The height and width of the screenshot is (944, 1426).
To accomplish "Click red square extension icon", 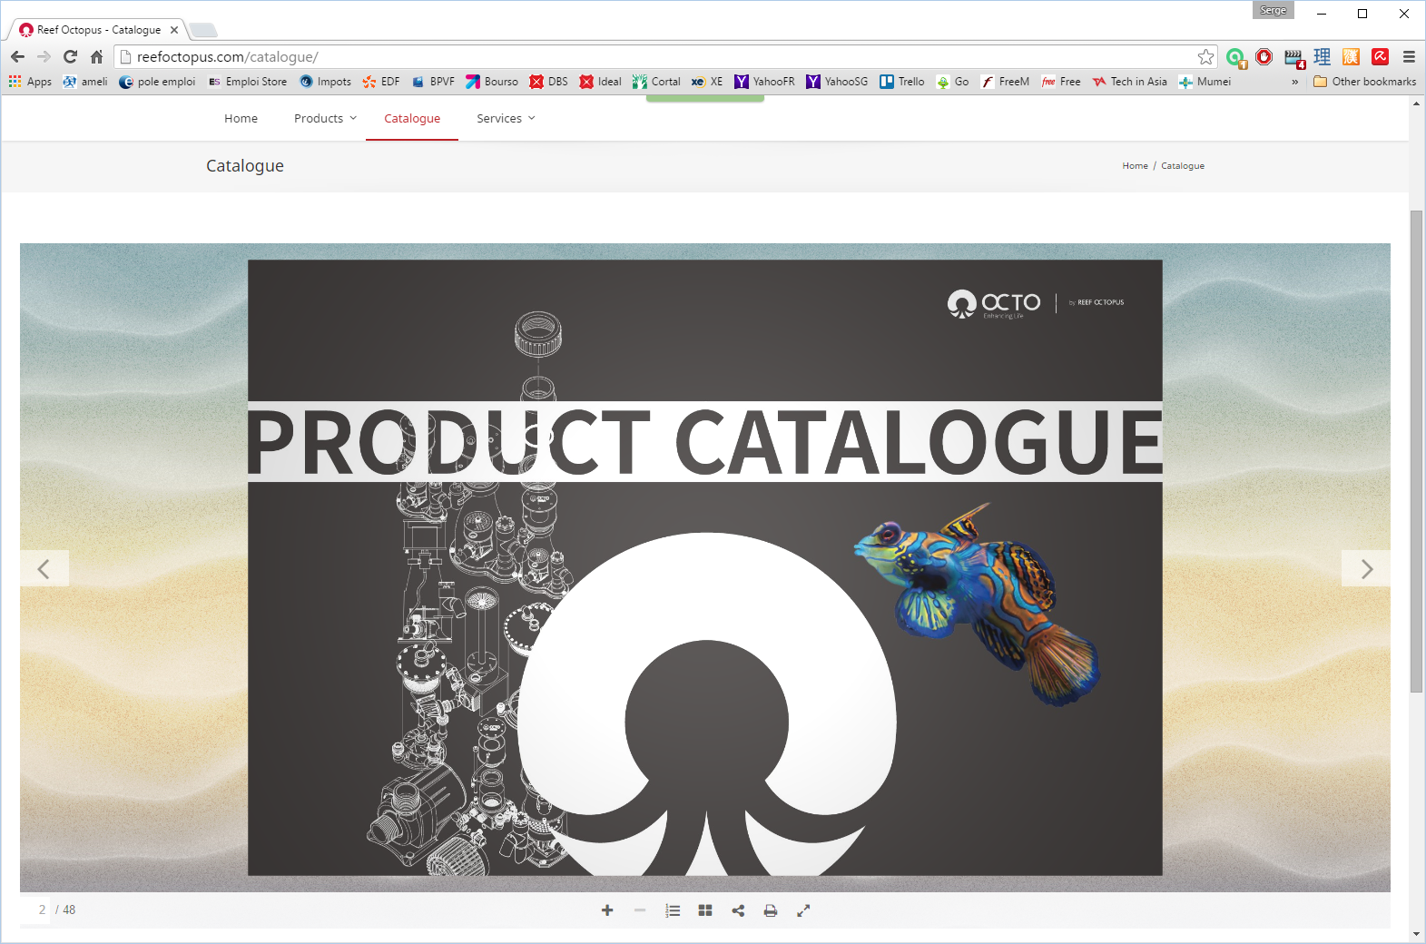I will [1381, 56].
